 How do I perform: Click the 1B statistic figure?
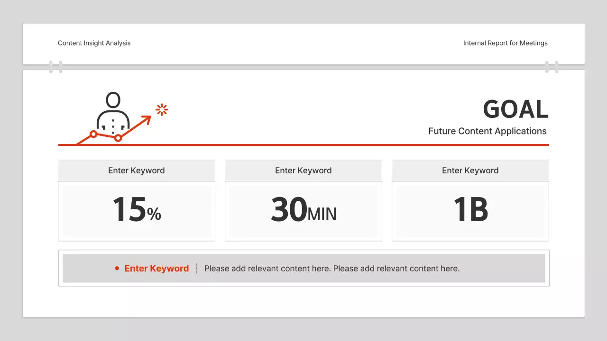tap(470, 210)
